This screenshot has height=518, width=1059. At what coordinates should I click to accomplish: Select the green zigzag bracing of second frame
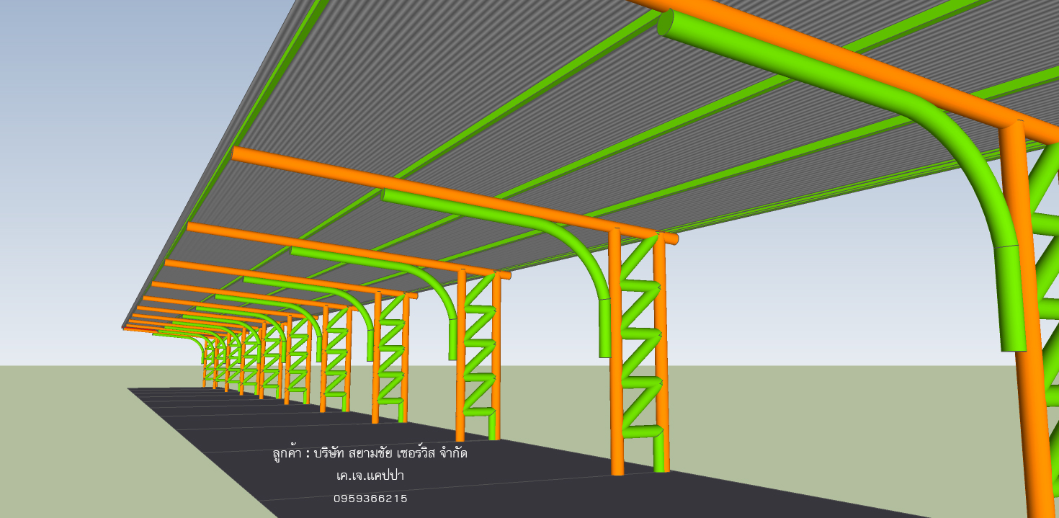click(640, 339)
